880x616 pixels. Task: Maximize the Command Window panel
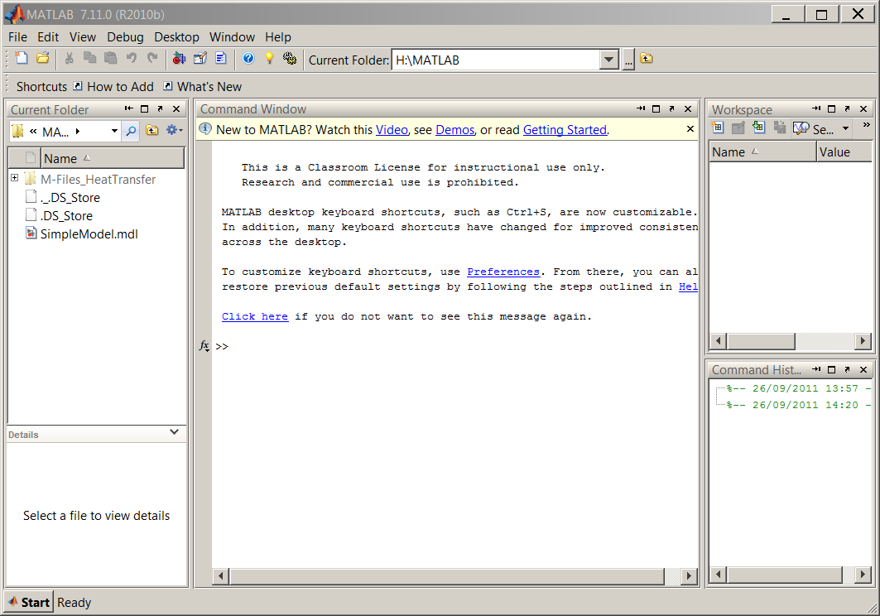pos(656,109)
